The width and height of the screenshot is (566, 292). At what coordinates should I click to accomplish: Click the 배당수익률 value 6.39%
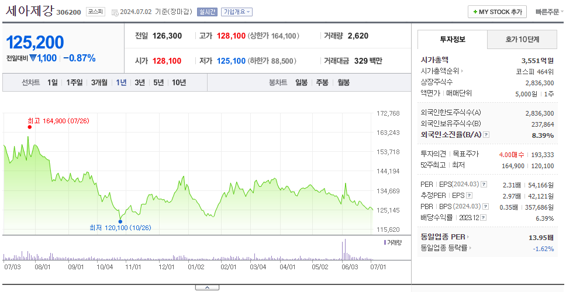click(x=545, y=218)
